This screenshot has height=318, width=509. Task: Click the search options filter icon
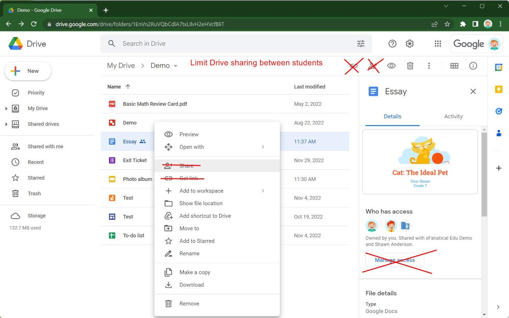[x=361, y=44]
